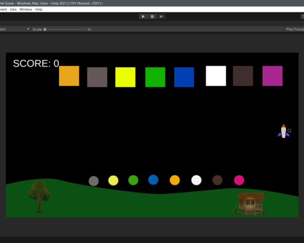The height and width of the screenshot is (243, 304).
Task: Click the green circle ball
Action: click(x=133, y=180)
